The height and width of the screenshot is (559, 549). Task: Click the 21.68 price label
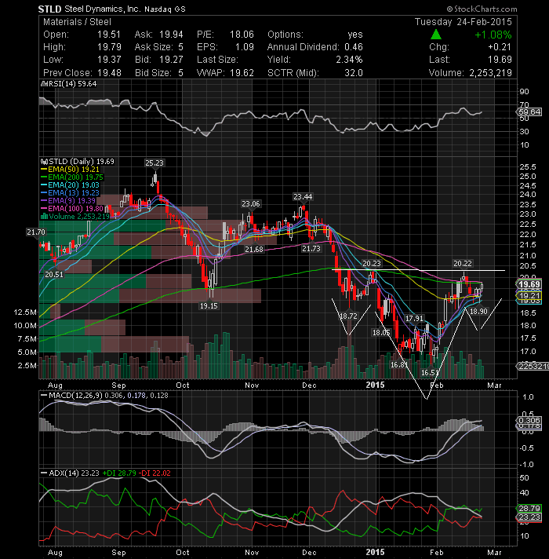[254, 249]
